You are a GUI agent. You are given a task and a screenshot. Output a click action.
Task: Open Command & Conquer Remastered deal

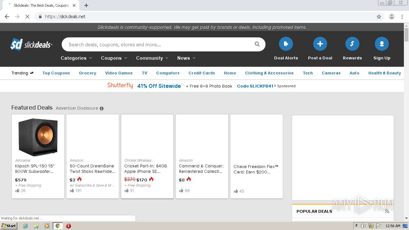[201, 169]
